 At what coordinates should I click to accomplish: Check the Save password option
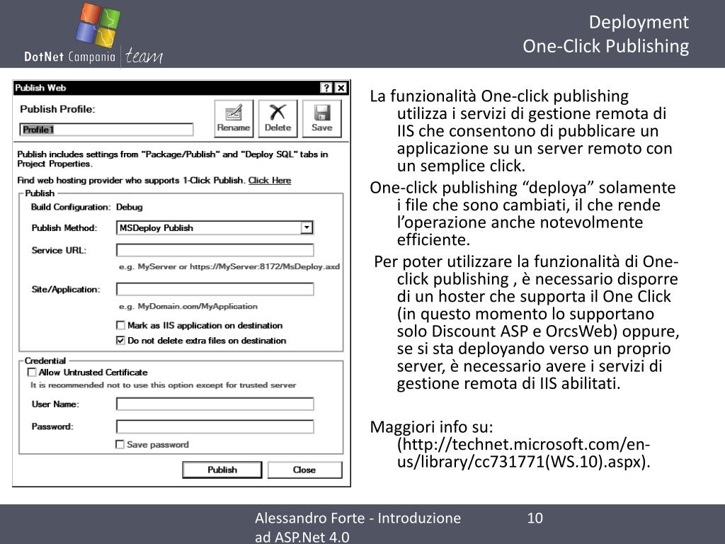(x=120, y=445)
